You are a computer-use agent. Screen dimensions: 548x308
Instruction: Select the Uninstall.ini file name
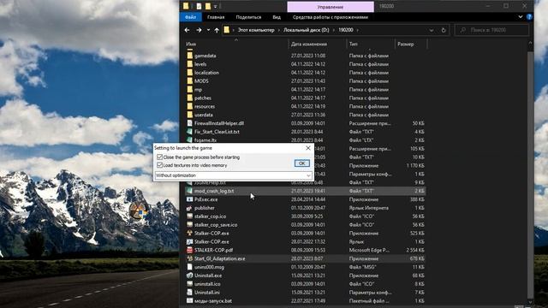[x=207, y=293]
